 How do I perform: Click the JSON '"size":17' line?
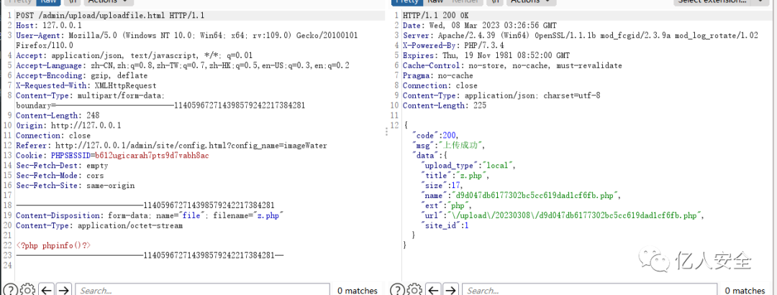[x=442, y=186]
